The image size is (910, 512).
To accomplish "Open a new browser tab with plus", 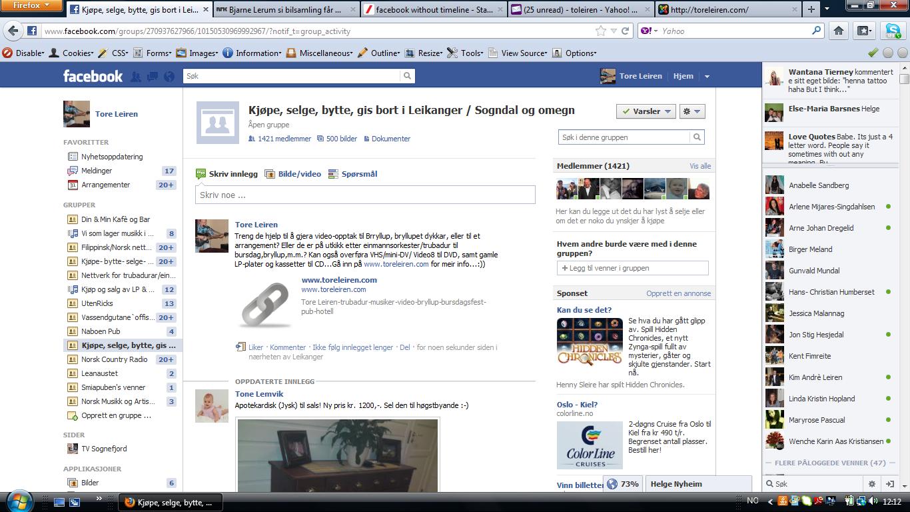I will (811, 9).
